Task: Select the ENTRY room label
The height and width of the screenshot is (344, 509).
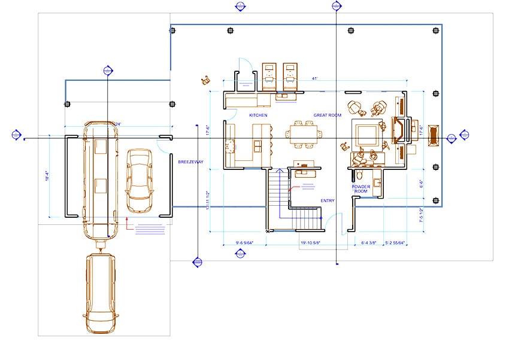Action: pos(327,200)
